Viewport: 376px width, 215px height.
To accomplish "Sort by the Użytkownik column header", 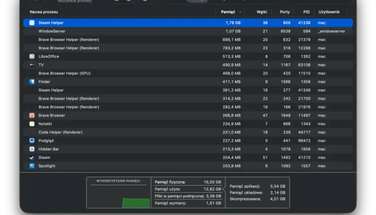I will (x=329, y=12).
